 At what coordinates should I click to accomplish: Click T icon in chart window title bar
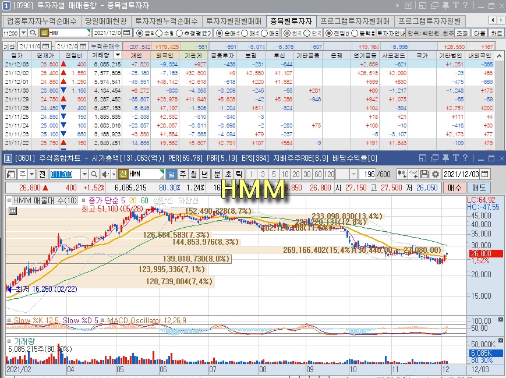tap(455, 158)
